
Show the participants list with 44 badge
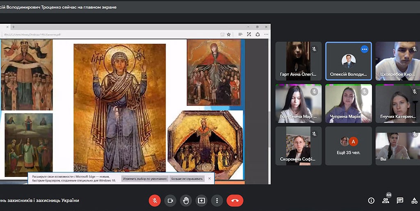(x=386, y=200)
